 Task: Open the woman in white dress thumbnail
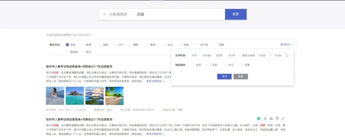pyautogui.click(x=55, y=96)
